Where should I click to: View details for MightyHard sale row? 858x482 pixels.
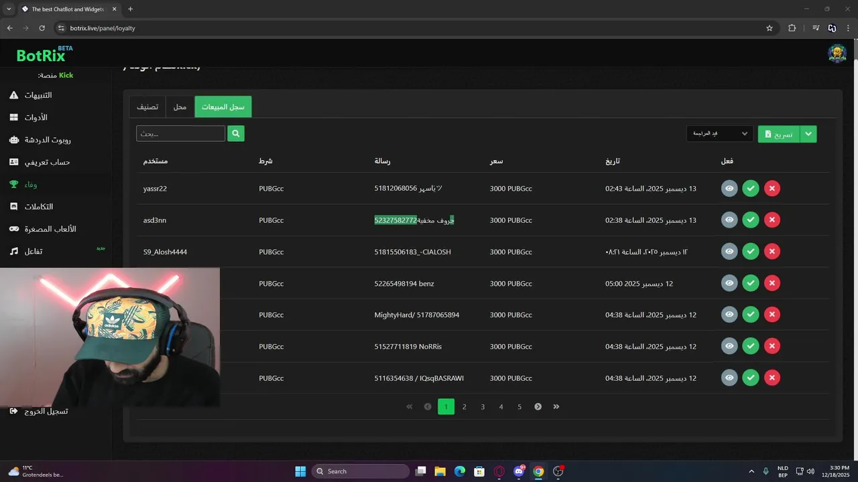[x=729, y=315]
